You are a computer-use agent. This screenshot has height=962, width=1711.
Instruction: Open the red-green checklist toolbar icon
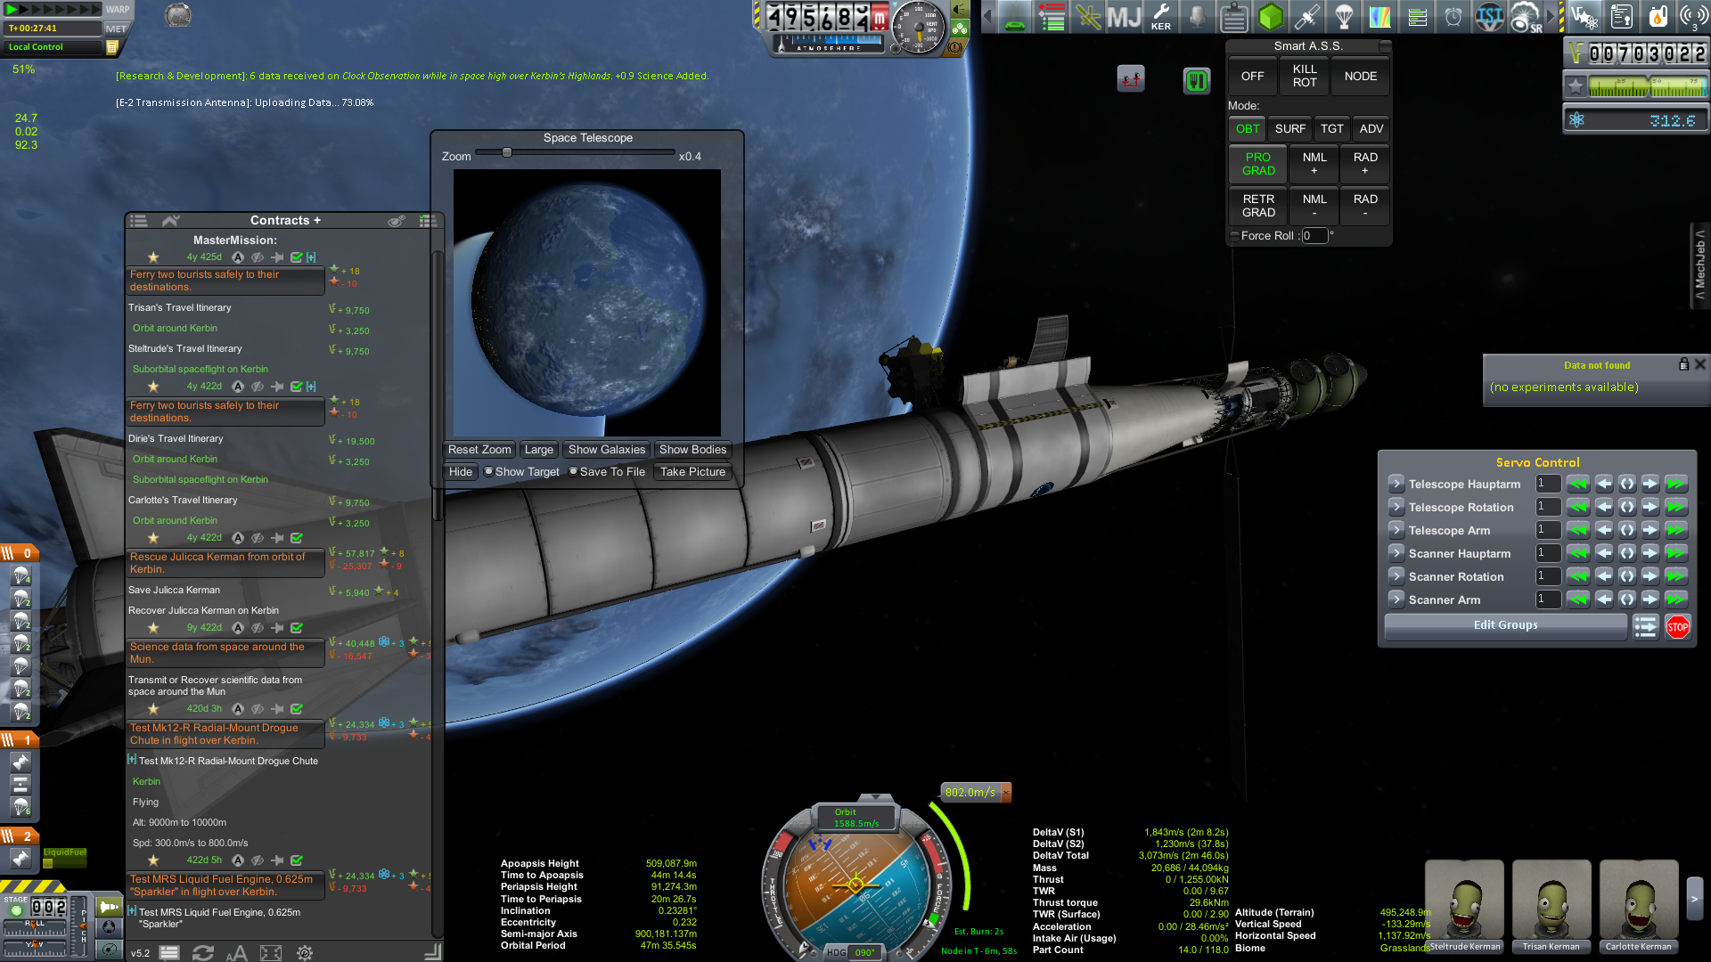1052,17
